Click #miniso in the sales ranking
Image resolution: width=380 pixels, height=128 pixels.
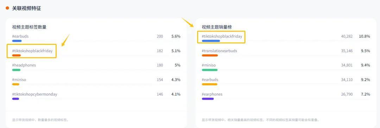[x=209, y=65]
